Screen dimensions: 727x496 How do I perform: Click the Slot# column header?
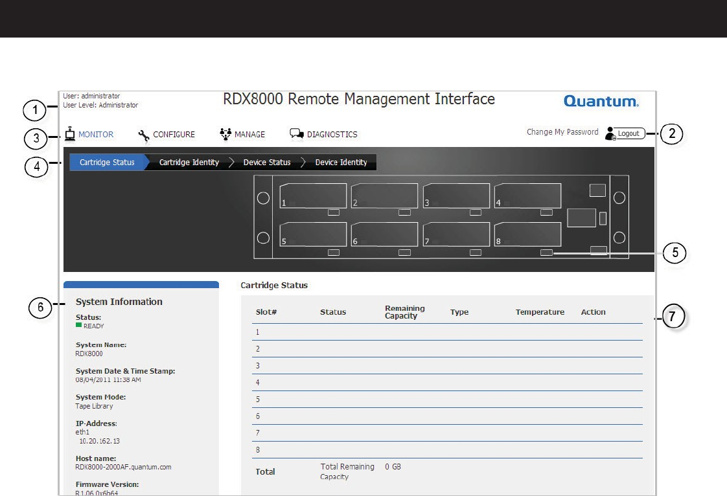[x=266, y=312]
